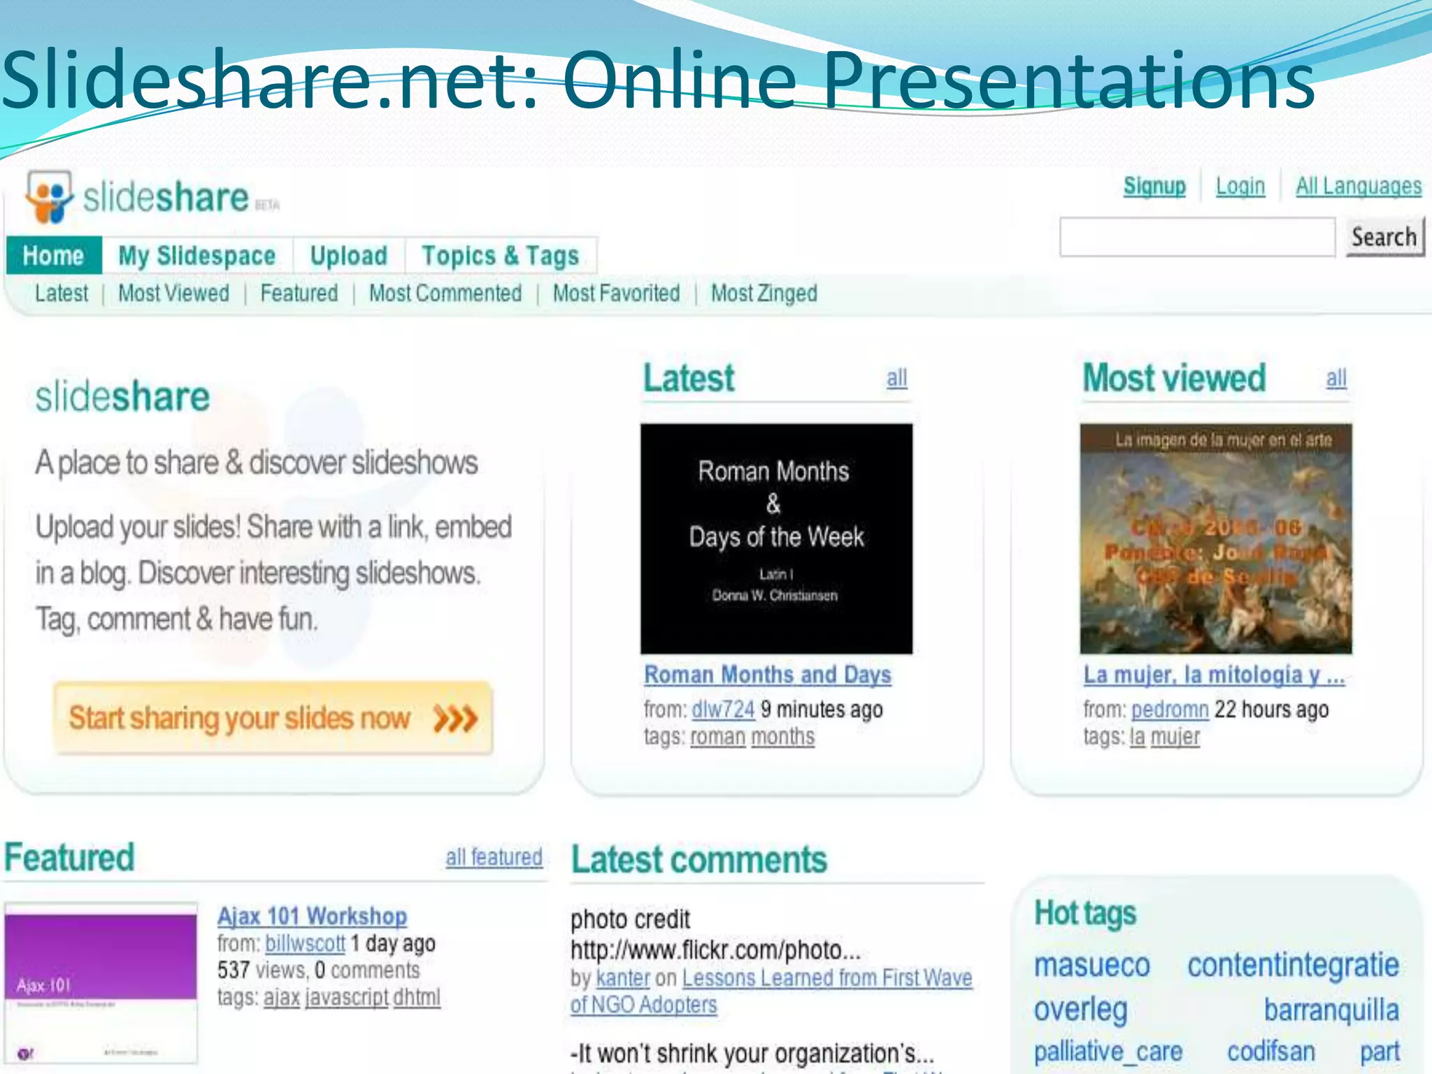This screenshot has height=1074, width=1432.
Task: View user pedromn's profile
Action: [x=1170, y=709]
